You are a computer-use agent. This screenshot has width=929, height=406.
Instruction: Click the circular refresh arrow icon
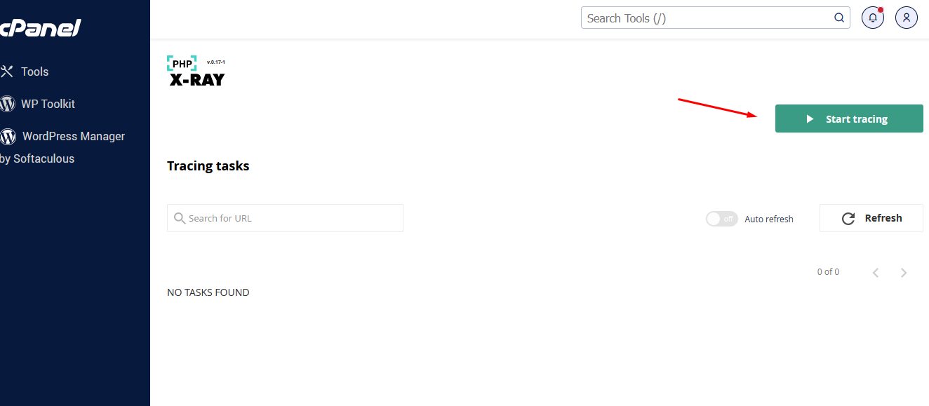[848, 219]
